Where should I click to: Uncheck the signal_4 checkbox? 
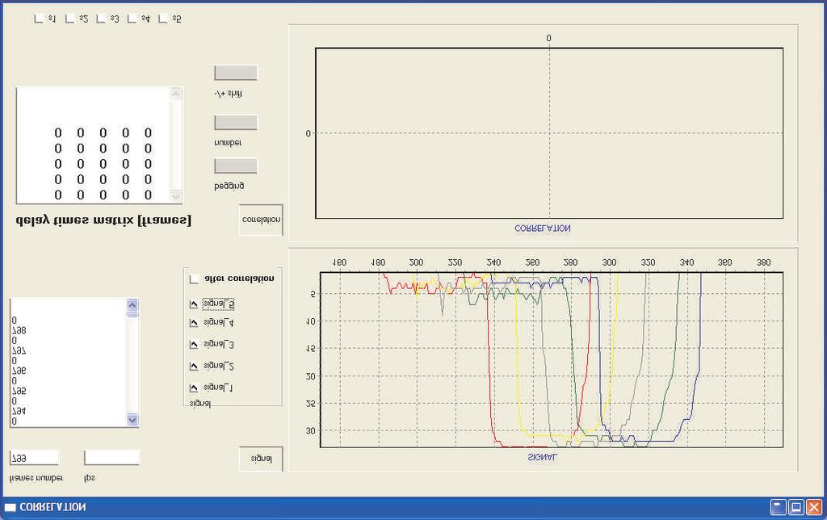tap(194, 323)
